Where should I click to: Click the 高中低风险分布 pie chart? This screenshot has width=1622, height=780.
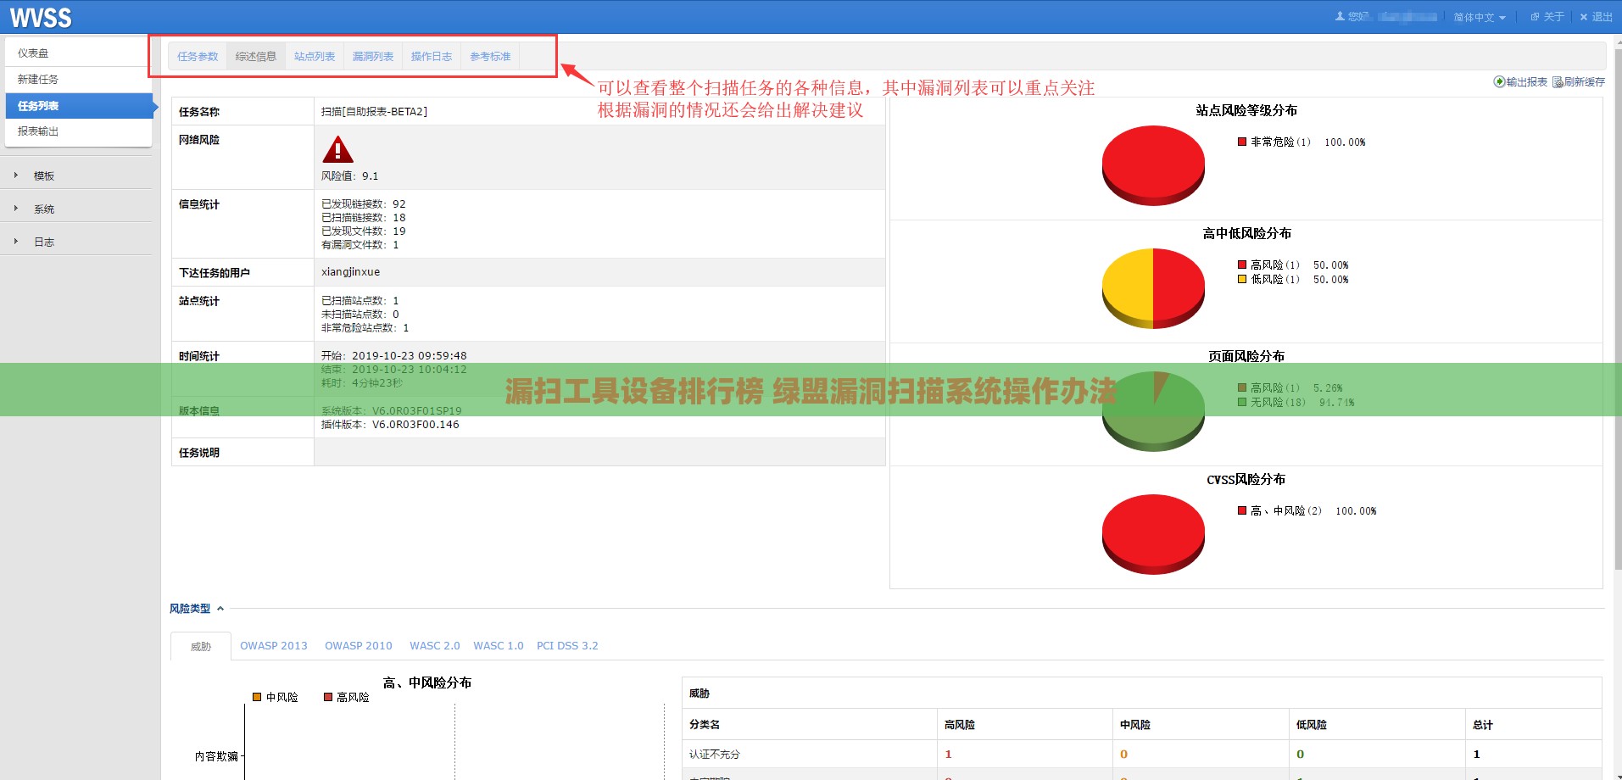coord(1153,288)
